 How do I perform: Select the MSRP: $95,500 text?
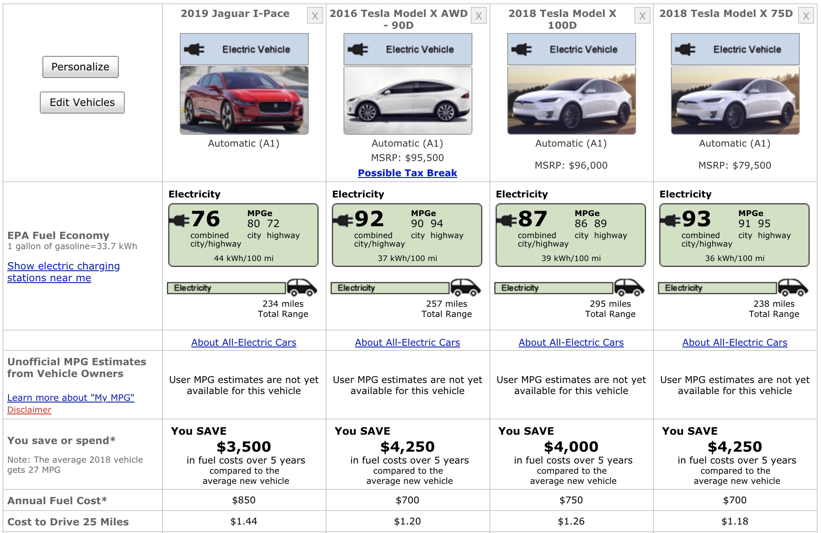click(x=408, y=158)
